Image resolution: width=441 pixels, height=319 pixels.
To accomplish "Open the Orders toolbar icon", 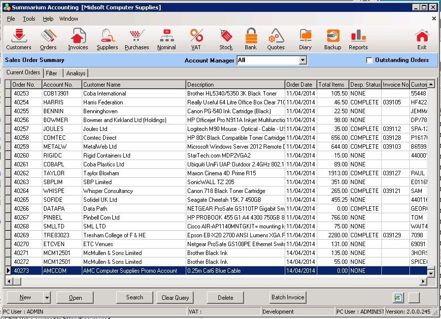I will click(48, 39).
